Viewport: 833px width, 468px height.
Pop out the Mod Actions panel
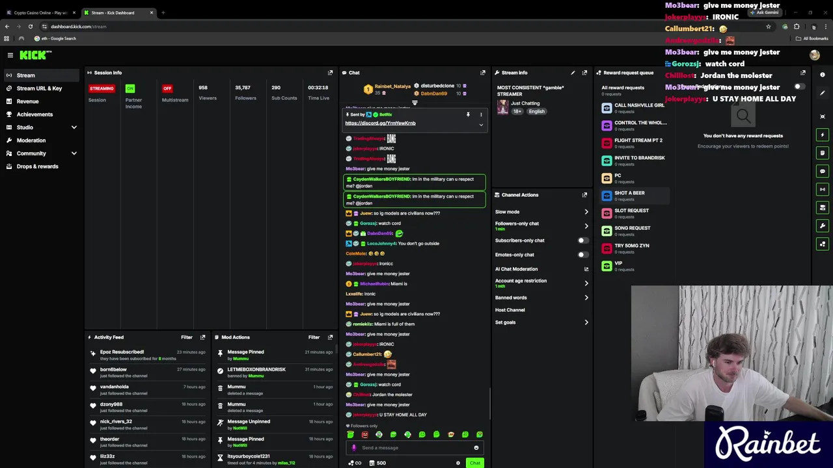(330, 337)
